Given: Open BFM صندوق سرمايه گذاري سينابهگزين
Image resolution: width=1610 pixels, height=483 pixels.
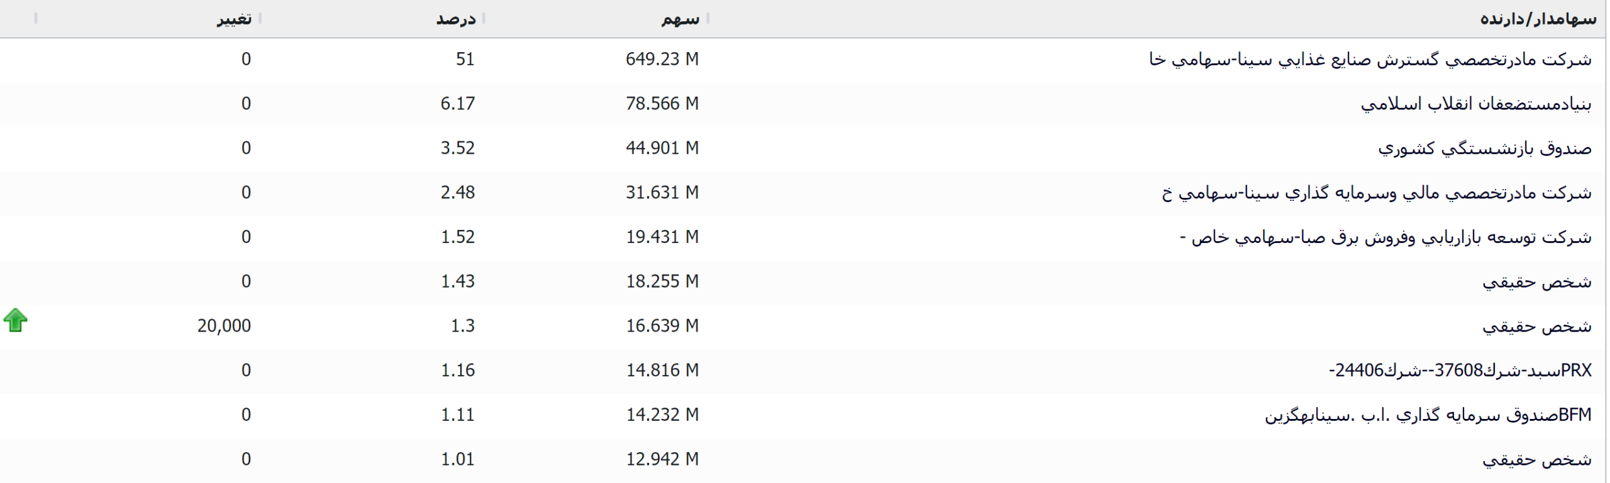Looking at the screenshot, I should tap(1428, 415).
